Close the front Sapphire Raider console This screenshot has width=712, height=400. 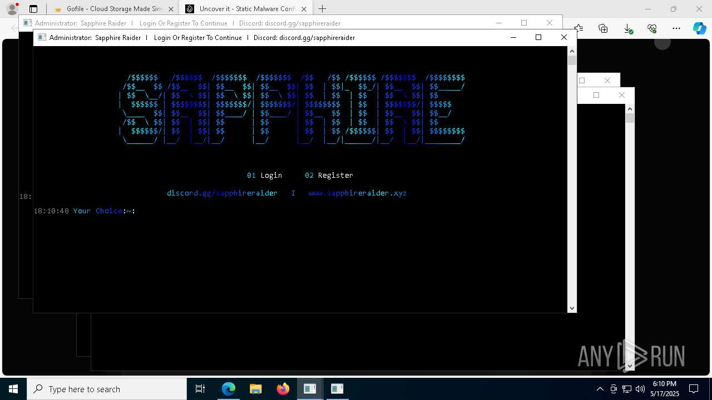coord(563,37)
